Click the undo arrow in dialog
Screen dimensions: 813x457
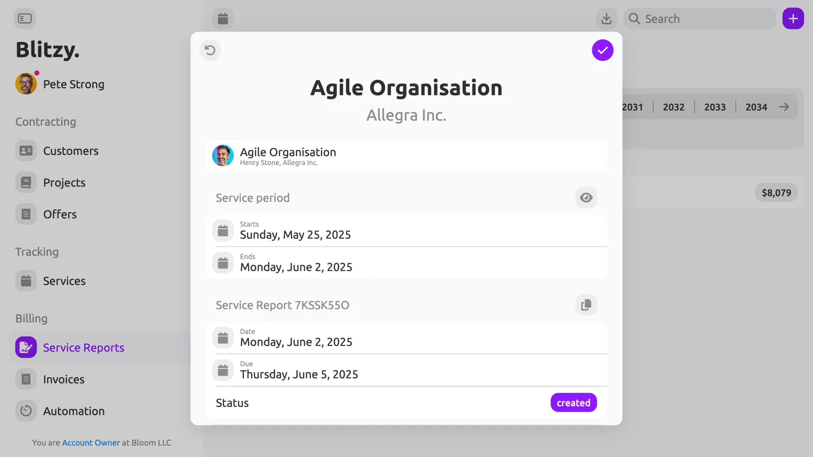point(210,50)
